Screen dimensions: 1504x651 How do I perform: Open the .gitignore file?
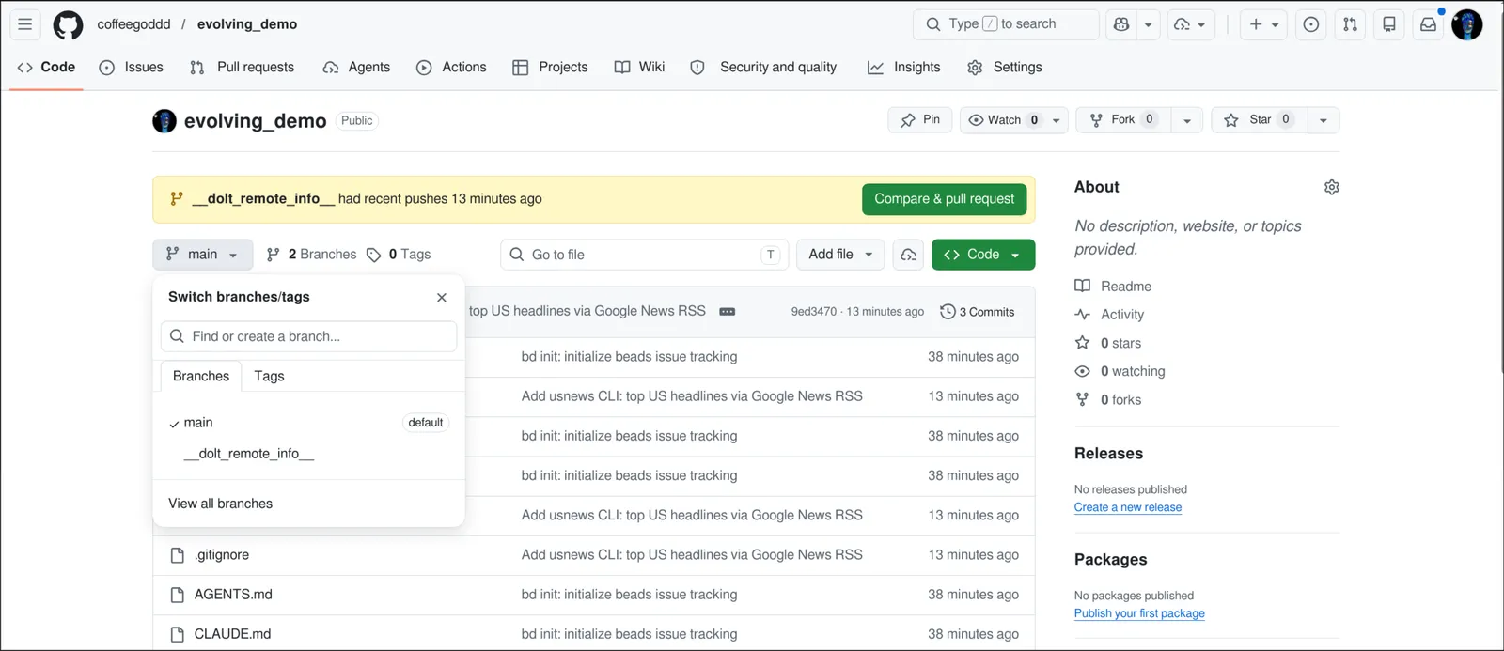pos(222,555)
